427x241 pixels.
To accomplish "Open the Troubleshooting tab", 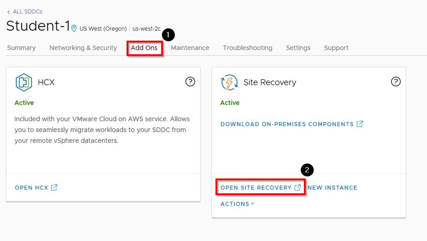I will pyautogui.click(x=247, y=48).
